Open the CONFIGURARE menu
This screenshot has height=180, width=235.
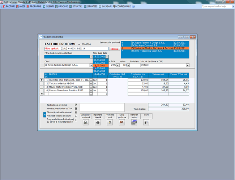(122, 6)
